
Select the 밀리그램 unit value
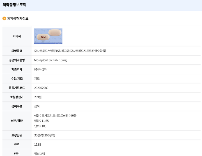[40, 153]
